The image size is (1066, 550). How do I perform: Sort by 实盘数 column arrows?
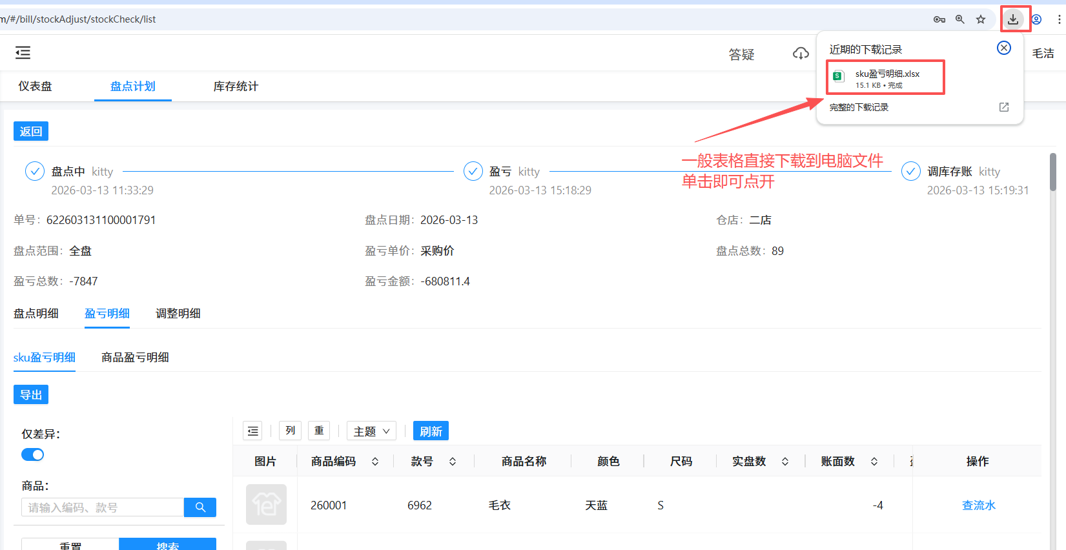coord(785,462)
